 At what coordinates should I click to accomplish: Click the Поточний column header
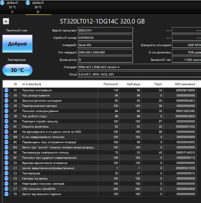coord(108,84)
